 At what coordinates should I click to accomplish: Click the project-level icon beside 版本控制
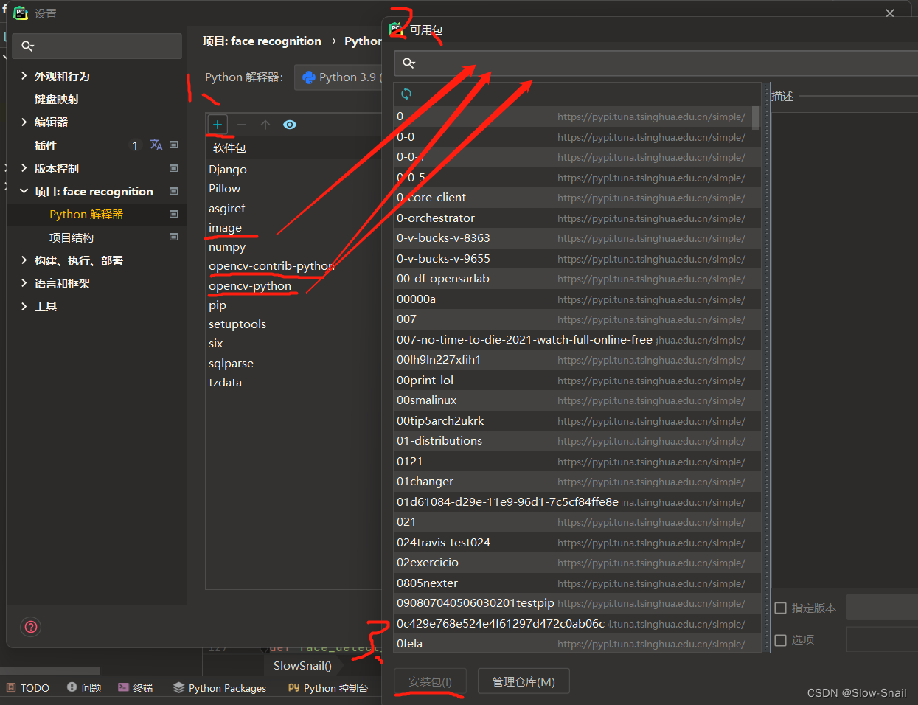click(x=174, y=168)
